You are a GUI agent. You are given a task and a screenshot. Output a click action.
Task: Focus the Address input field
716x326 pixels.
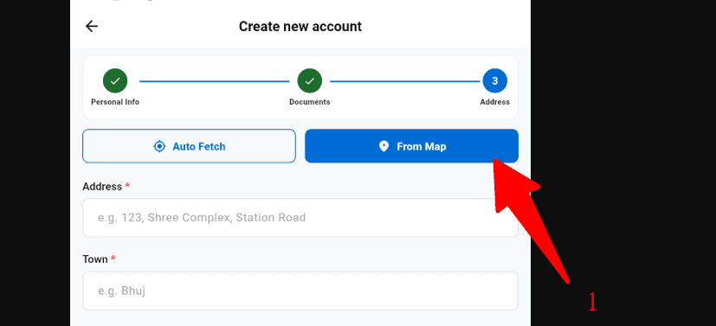click(300, 218)
